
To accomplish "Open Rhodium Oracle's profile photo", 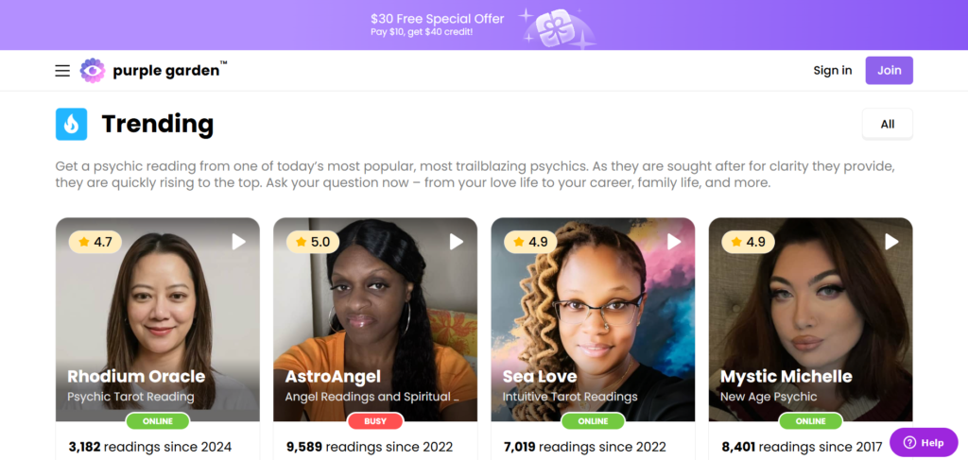I will (x=158, y=308).
